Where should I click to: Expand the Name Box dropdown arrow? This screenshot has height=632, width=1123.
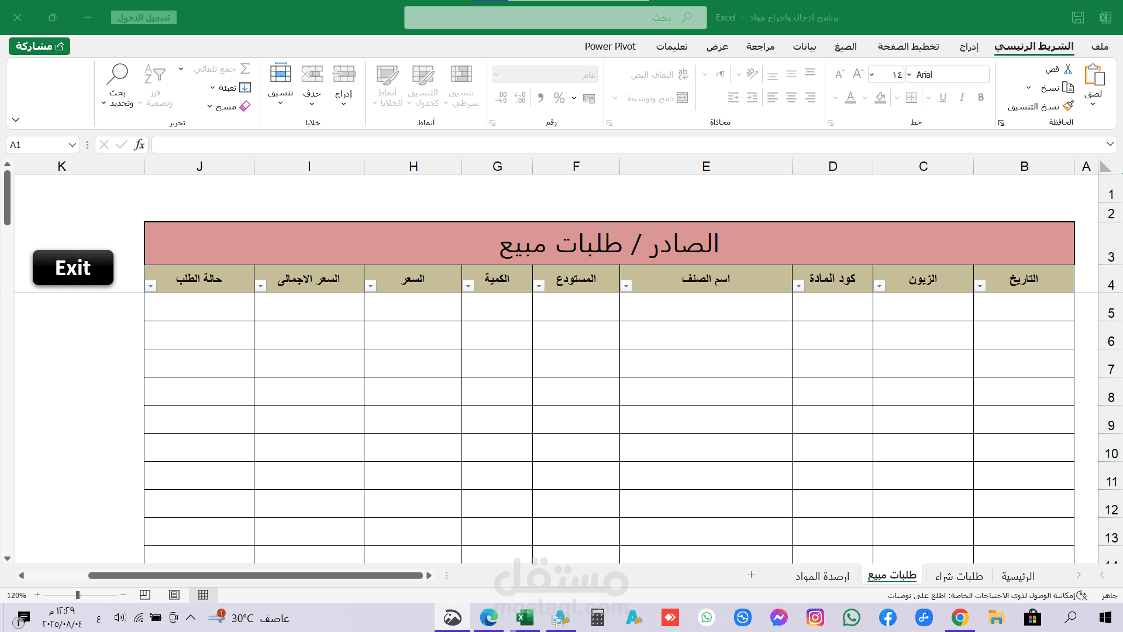coord(72,145)
